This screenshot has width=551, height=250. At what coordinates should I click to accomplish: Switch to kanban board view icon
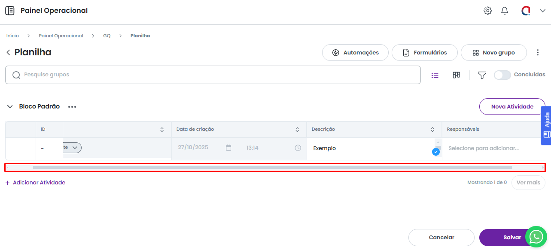pos(456,75)
